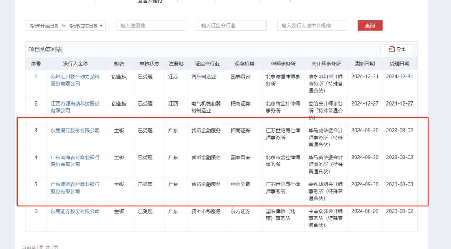
Task: Click the 会计师事务所 column header
Action: point(326,64)
